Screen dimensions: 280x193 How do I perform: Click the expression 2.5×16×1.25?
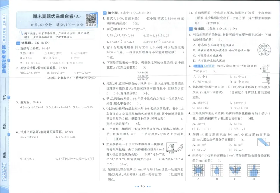(x=65, y=137)
